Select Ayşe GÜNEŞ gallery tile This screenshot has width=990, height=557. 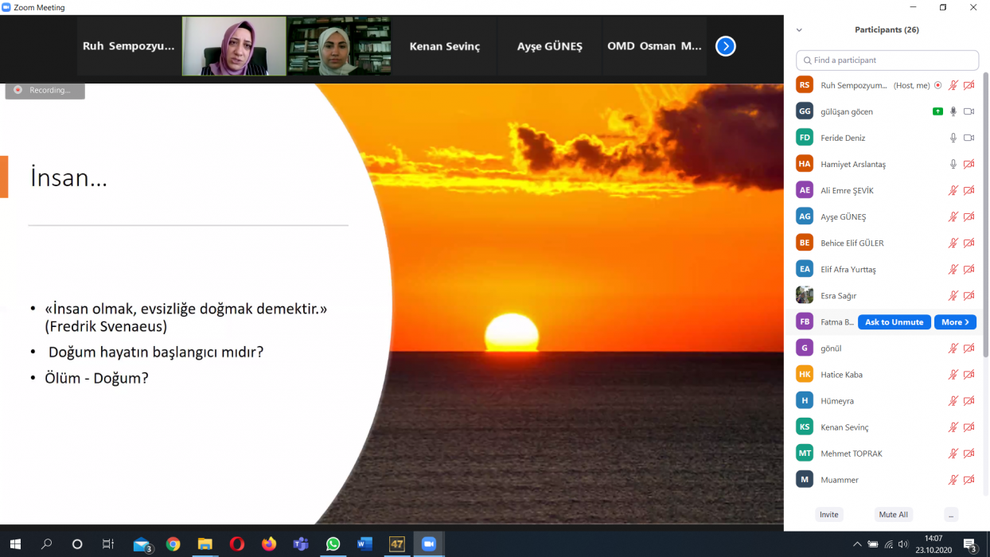coord(550,46)
